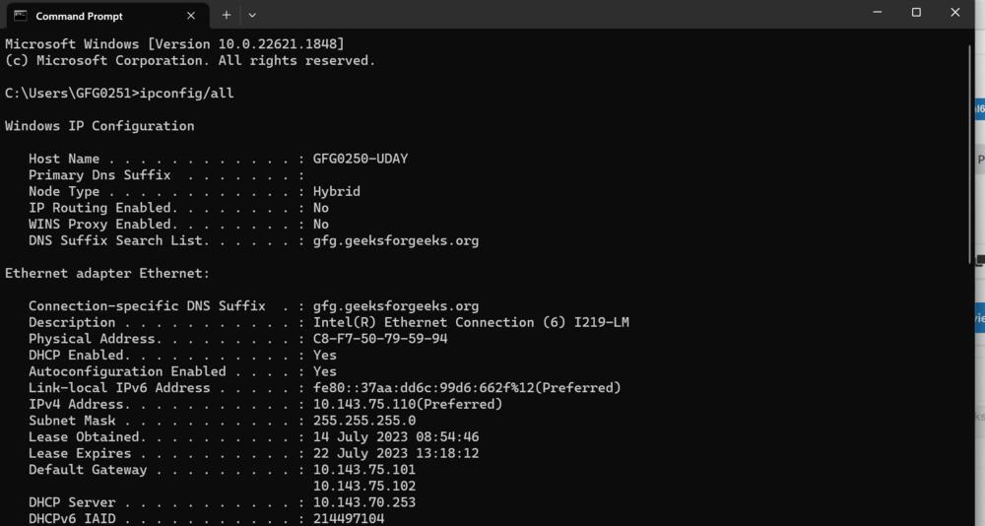The height and width of the screenshot is (526, 985).
Task: Expand the new tab profile dropdown
Action: pyautogui.click(x=252, y=15)
